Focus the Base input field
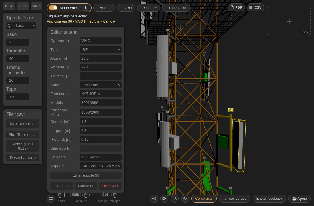This screenshot has width=314, height=206. click(x=18, y=42)
